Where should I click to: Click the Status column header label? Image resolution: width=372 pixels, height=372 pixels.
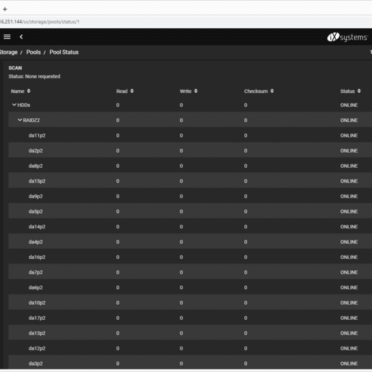347,92
